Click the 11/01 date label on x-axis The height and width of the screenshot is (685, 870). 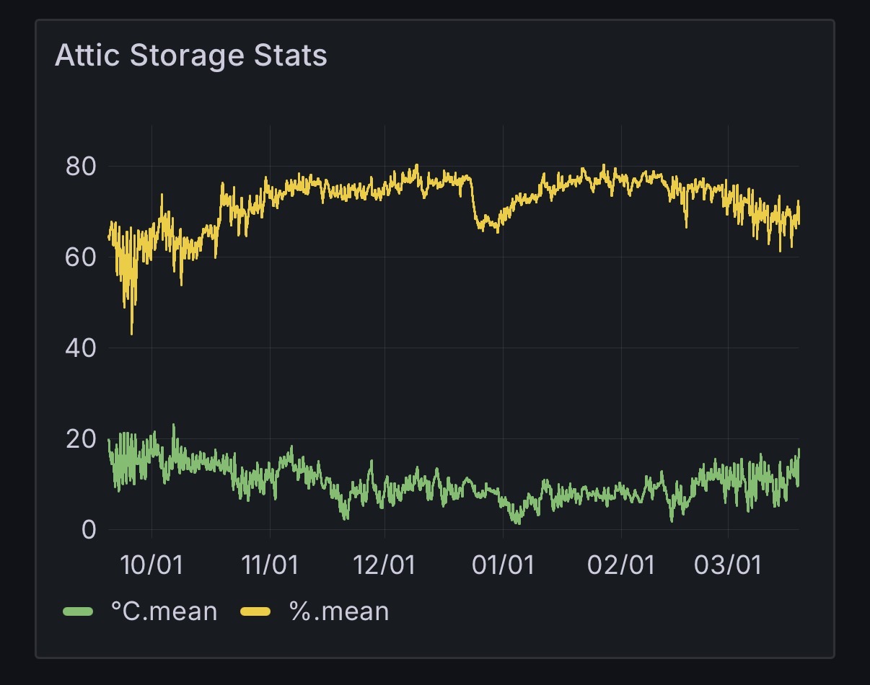click(x=269, y=565)
